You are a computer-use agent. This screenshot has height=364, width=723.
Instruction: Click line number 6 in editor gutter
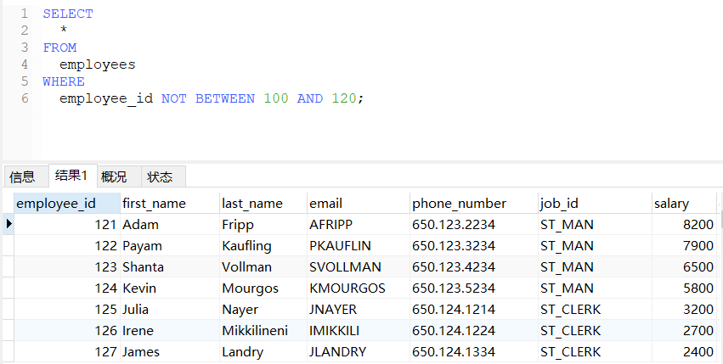pos(25,98)
